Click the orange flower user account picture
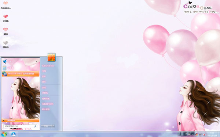This screenshot has width=220, height=137. tap(51, 57)
